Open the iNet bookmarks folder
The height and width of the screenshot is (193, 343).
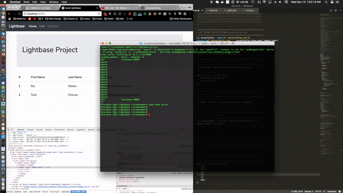(x=120, y=19)
